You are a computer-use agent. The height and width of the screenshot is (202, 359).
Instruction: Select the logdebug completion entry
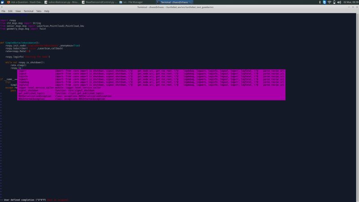tap(151, 82)
